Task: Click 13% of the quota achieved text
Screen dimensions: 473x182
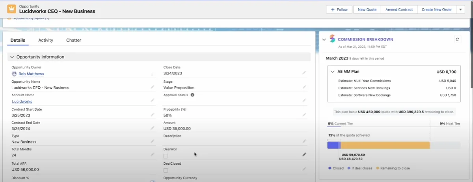Action: pyautogui.click(x=349, y=135)
